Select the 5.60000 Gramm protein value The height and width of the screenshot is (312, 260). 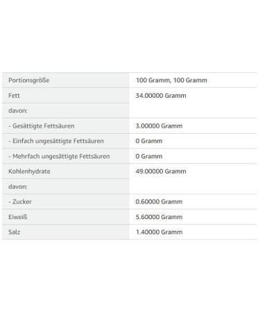coord(159,217)
